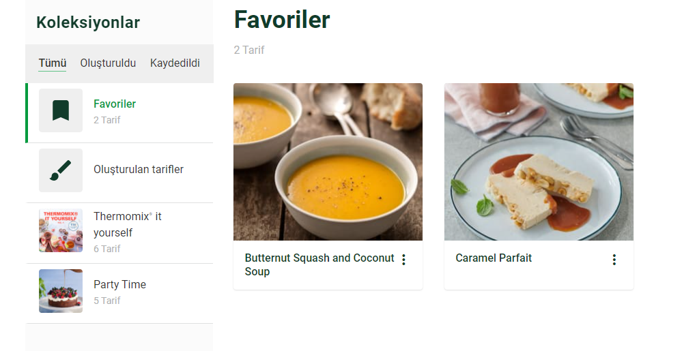The image size is (697, 351).
Task: Open the three-dot menu on Butternut Squash soup
Action: tap(403, 260)
